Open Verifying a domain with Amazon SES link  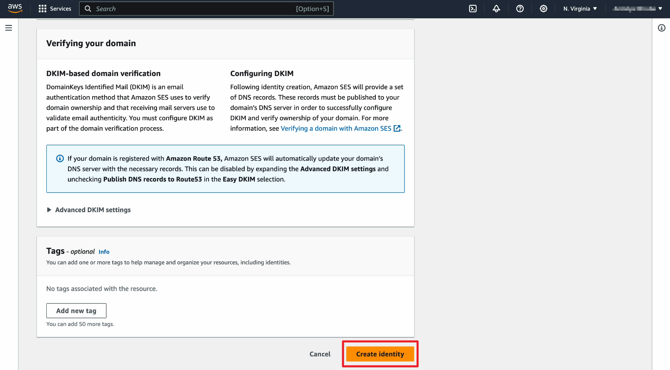click(x=336, y=128)
